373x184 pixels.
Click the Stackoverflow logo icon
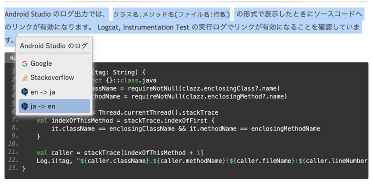25,78
